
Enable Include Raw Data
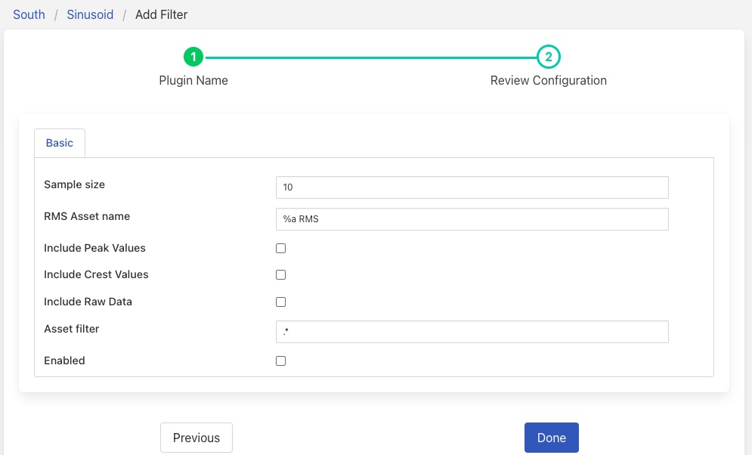point(280,302)
